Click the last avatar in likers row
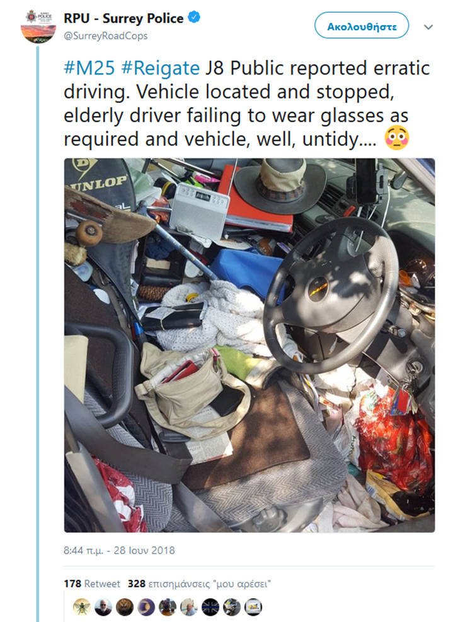This screenshot has height=622, width=463. 253,607
